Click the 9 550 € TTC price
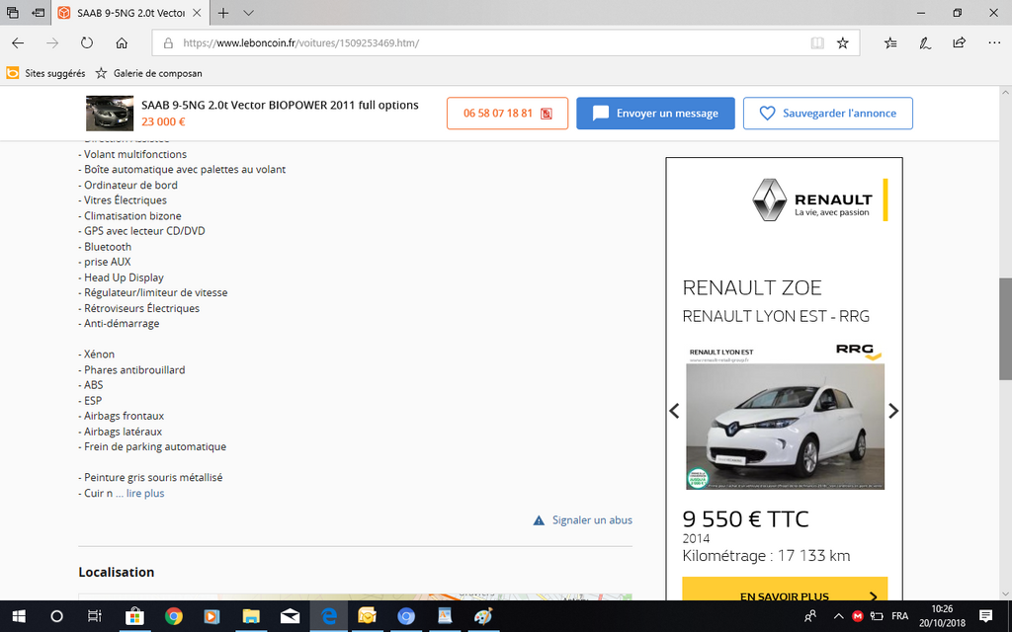Viewport: 1012px width, 632px height. [745, 519]
